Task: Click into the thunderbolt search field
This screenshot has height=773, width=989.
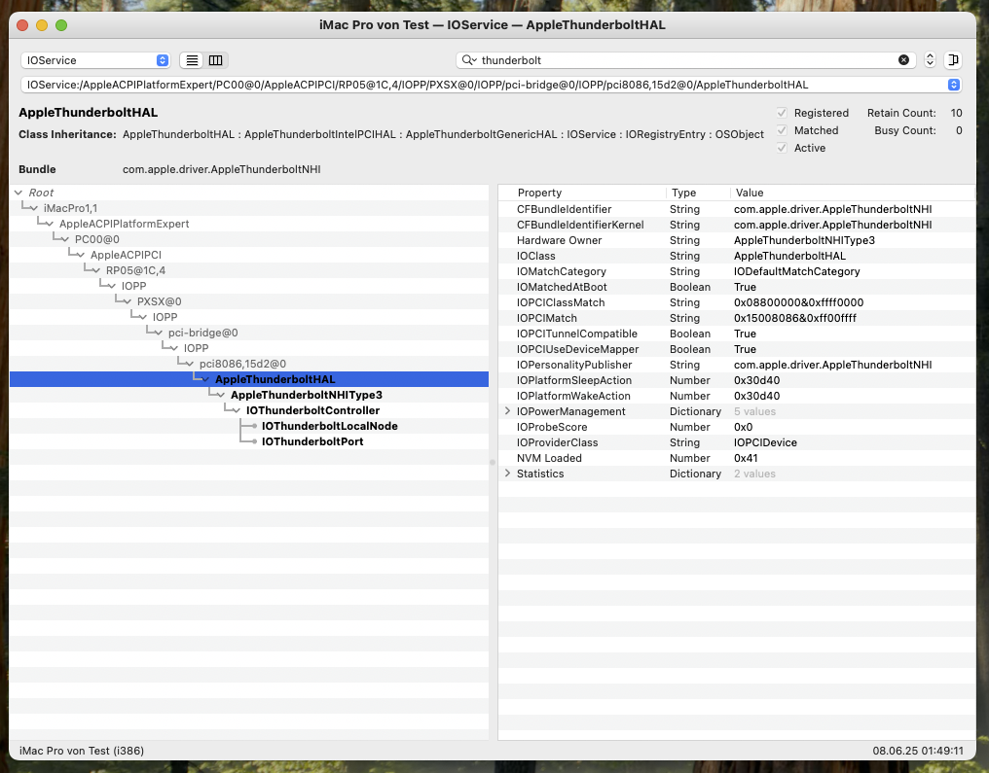Action: (x=681, y=60)
